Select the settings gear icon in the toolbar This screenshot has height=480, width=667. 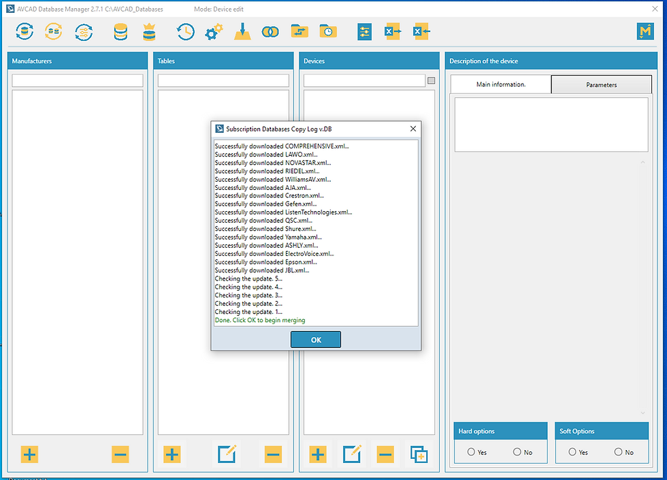tap(213, 31)
